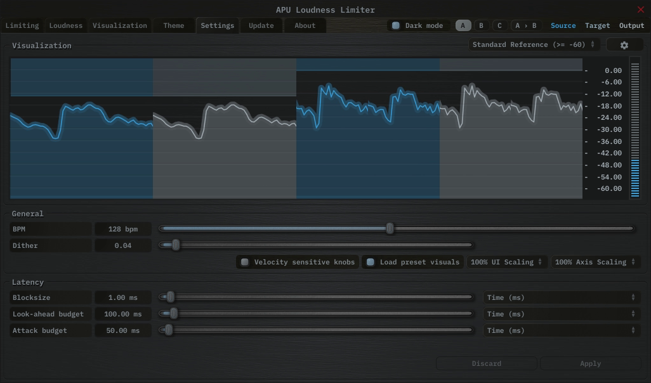The width and height of the screenshot is (651, 383).
Task: Open the Visualization tab
Action: pos(119,26)
